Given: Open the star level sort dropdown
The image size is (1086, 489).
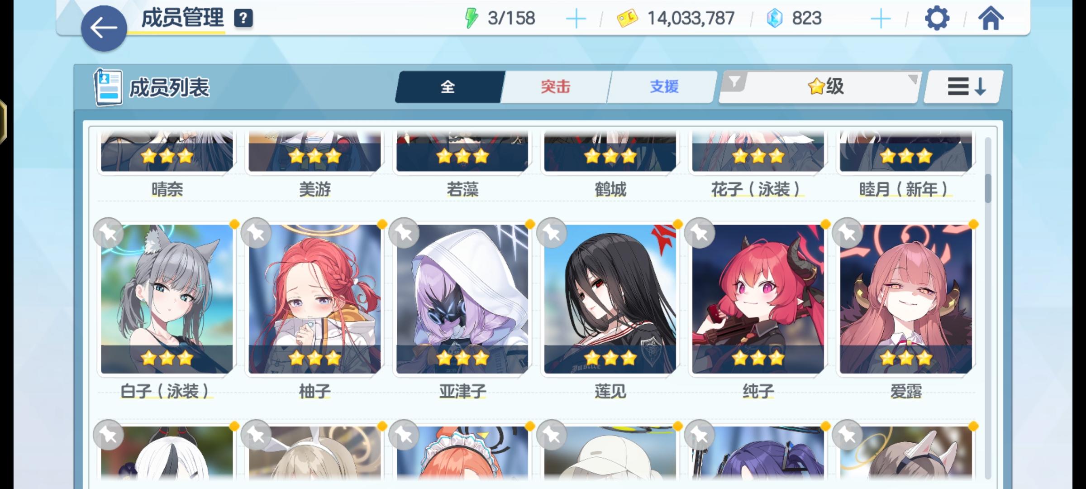Looking at the screenshot, I should pos(825,86).
